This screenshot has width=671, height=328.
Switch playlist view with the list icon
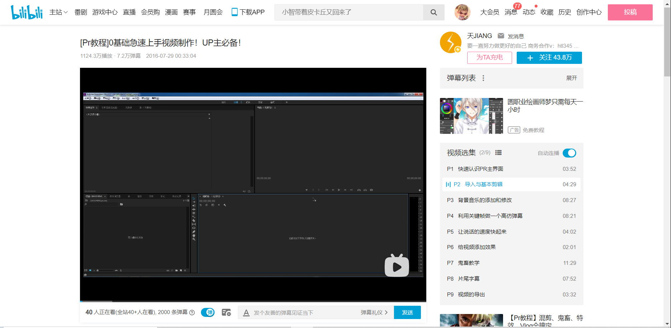(x=498, y=153)
